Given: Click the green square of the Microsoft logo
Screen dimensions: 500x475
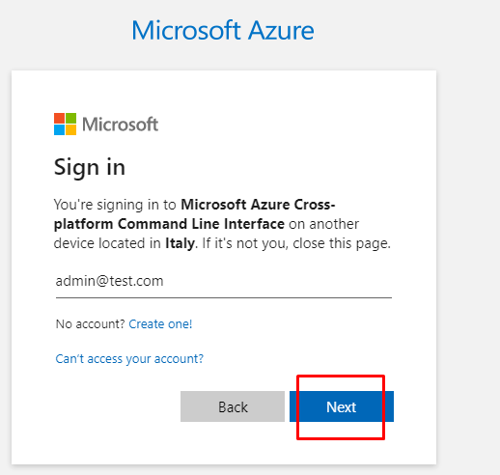Looking at the screenshot, I should coord(71,118).
